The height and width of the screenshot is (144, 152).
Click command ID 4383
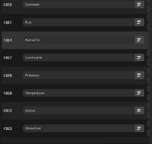pos(7,129)
